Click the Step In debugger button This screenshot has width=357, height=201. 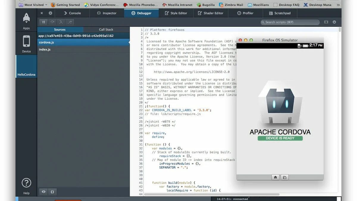pos(61,22)
